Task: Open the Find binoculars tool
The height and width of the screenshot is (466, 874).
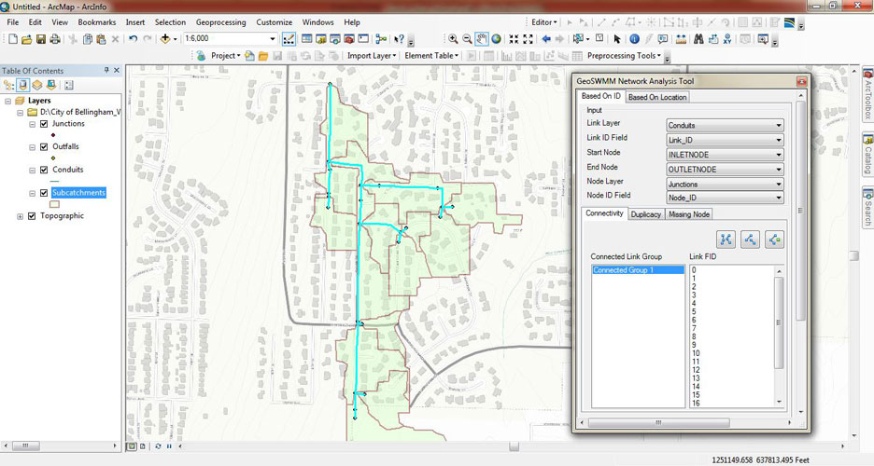Action: 698,39
